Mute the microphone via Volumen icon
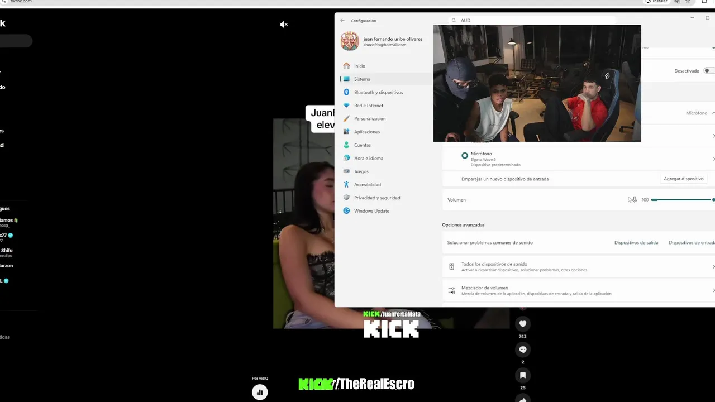Image resolution: width=715 pixels, height=402 pixels. point(634,200)
